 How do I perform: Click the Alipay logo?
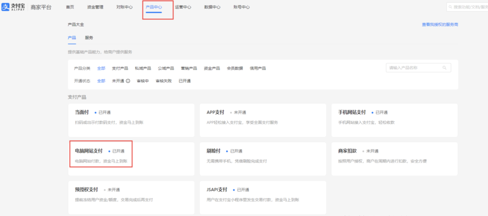point(13,7)
